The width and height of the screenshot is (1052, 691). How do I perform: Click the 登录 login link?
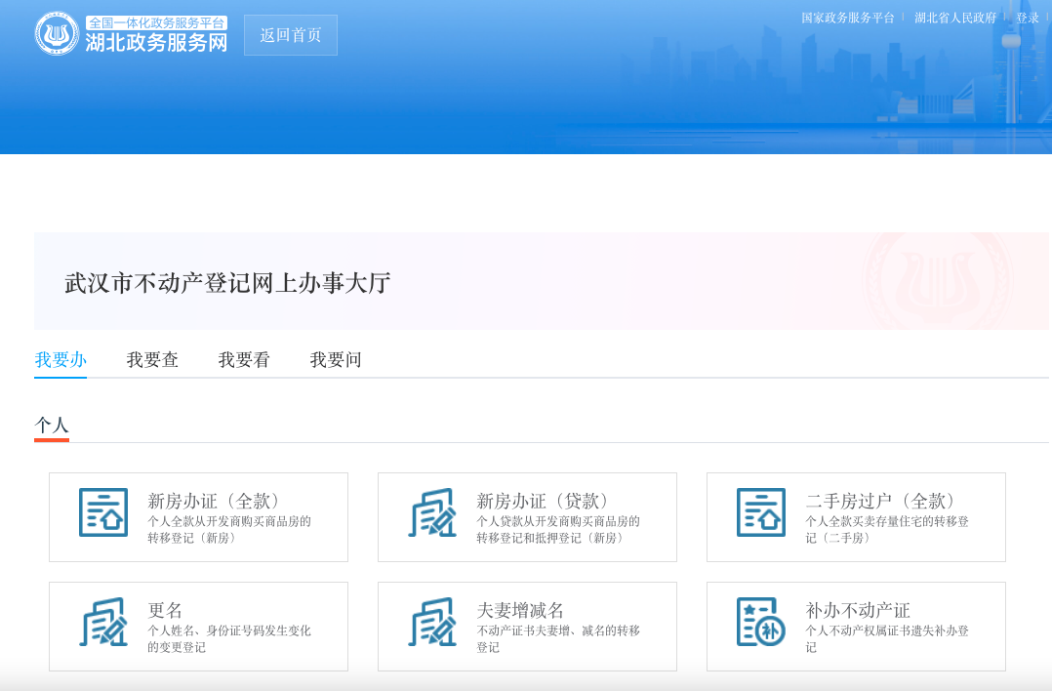point(1027,18)
